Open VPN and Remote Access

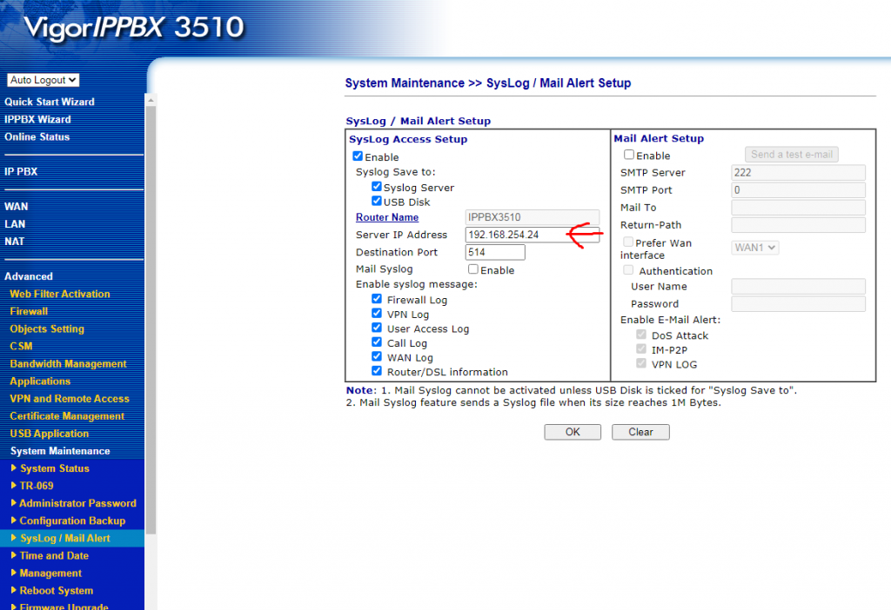[x=70, y=399]
